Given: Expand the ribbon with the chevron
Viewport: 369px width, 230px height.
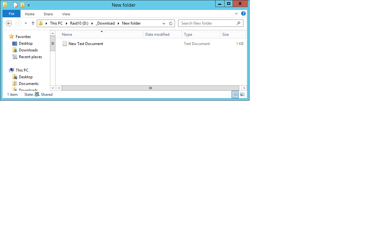Looking at the screenshot, I should (x=236, y=14).
